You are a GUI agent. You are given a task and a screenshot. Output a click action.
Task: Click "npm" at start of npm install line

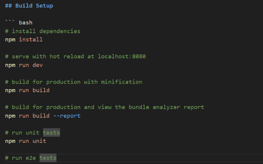click(x=10, y=39)
